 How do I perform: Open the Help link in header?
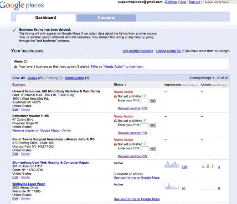pos(183,2)
